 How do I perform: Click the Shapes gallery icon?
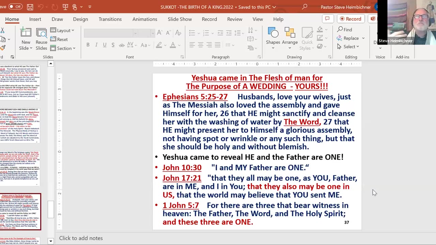pos(273,33)
